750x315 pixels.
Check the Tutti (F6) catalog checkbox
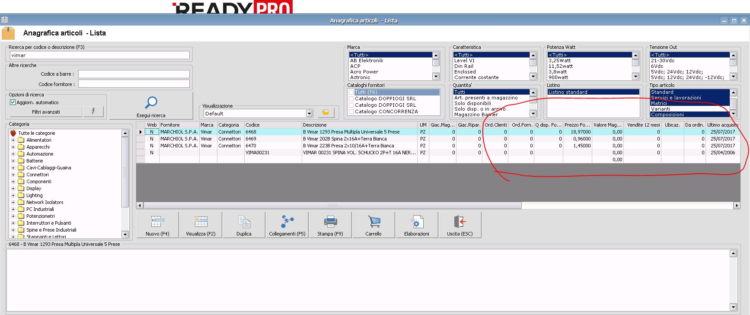coord(351,92)
